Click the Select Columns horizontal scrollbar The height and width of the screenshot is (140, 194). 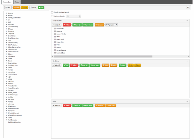point(103,56)
